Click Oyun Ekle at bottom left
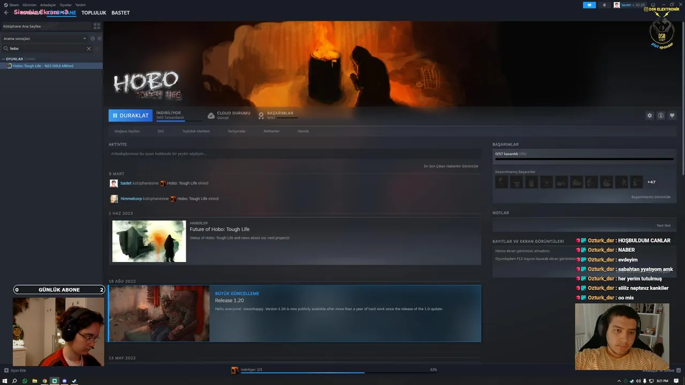The height and width of the screenshot is (385, 685). pyautogui.click(x=15, y=370)
